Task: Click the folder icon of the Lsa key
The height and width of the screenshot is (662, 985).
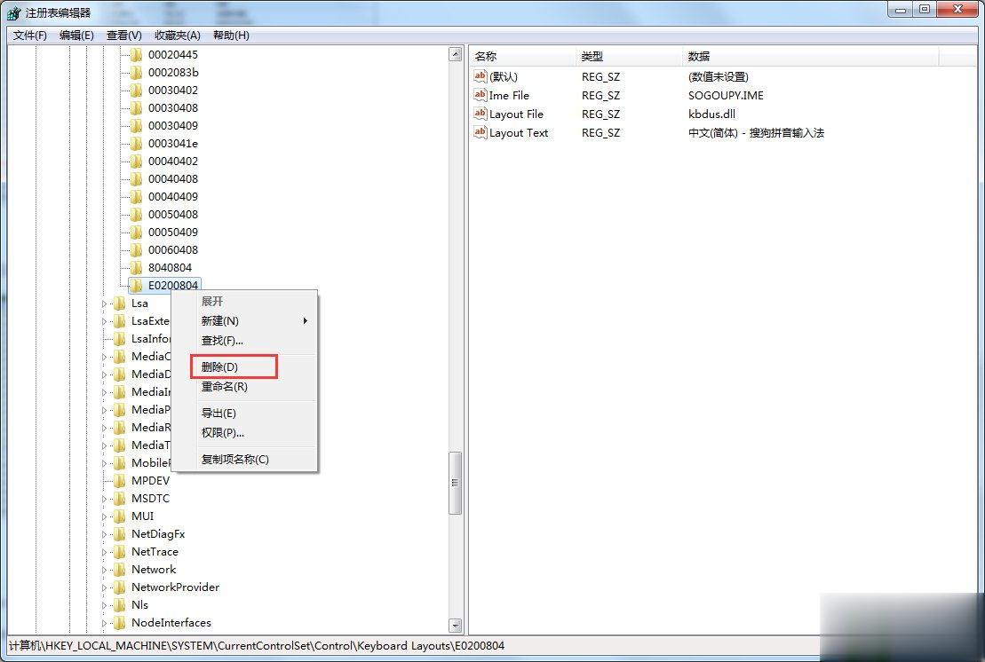Action: click(x=119, y=303)
